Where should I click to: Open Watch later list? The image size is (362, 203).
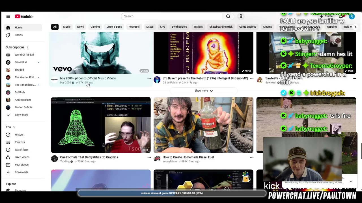23,150
